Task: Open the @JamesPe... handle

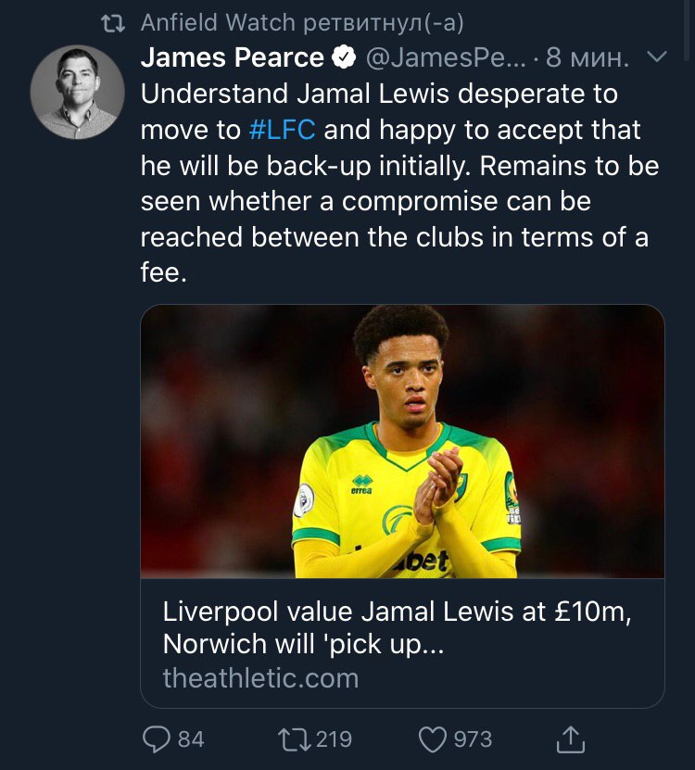Action: coord(445,58)
